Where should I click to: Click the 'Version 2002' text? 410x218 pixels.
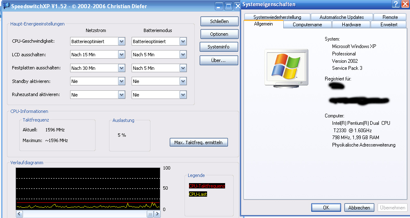(345, 61)
